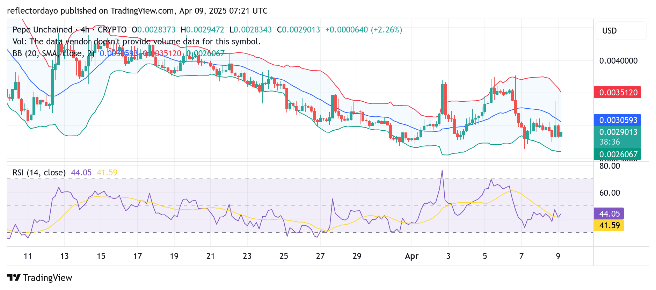Click the 13 date label on time axis
The height and width of the screenshot is (290, 656).
pyautogui.click(x=64, y=256)
